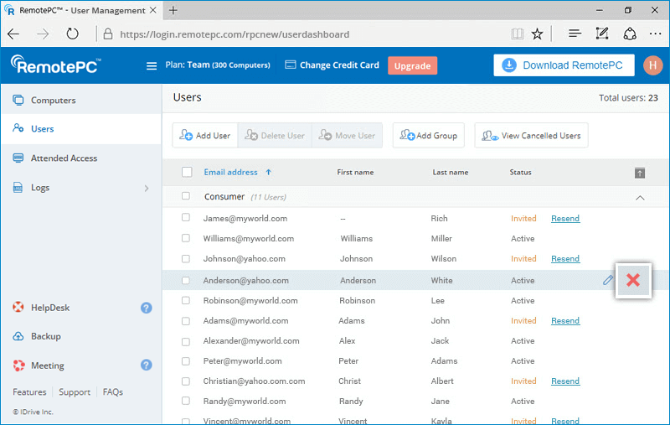
Task: Check the Consumer group checkbox
Action: 185,196
